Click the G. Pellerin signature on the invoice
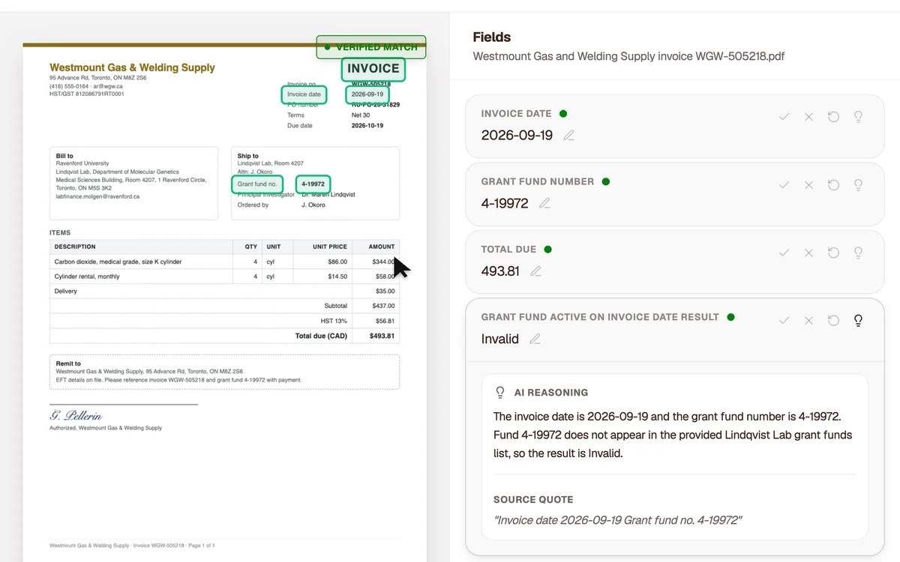 point(76,415)
